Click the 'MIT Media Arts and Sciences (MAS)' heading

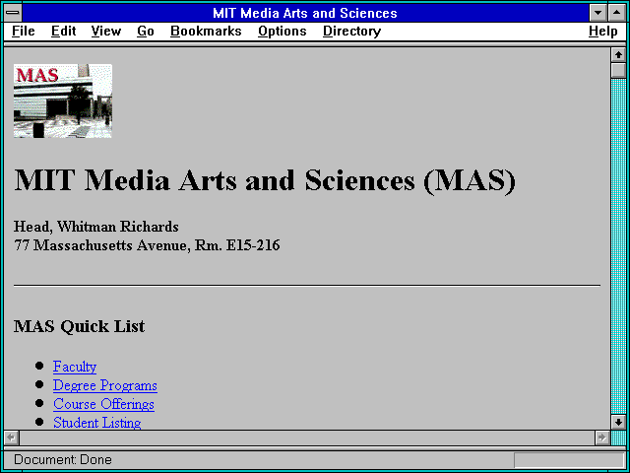[265, 180]
